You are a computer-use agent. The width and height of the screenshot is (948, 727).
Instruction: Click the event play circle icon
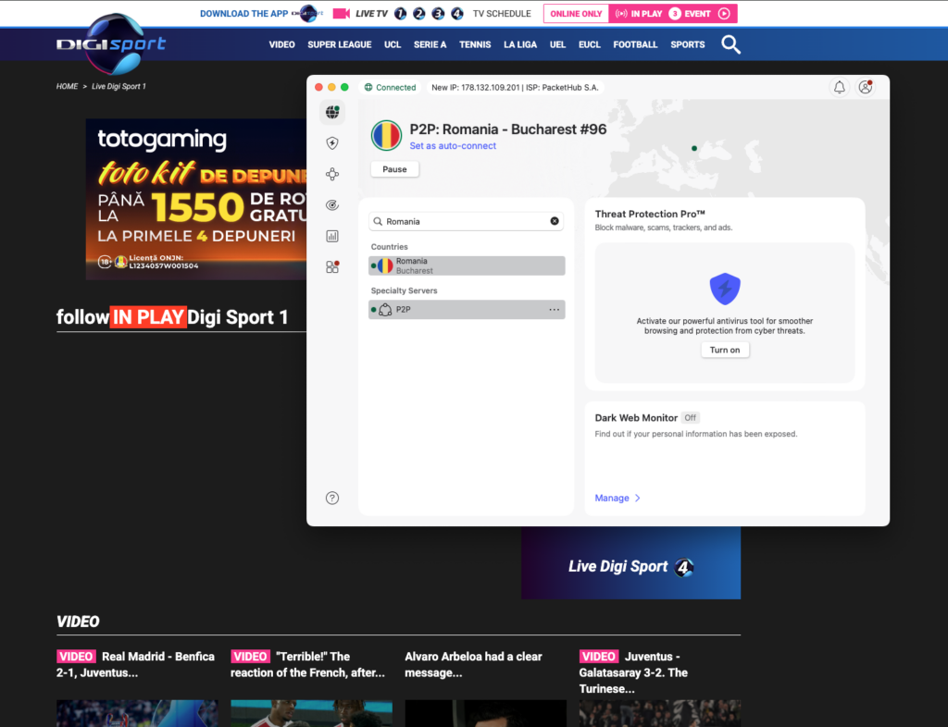(724, 13)
